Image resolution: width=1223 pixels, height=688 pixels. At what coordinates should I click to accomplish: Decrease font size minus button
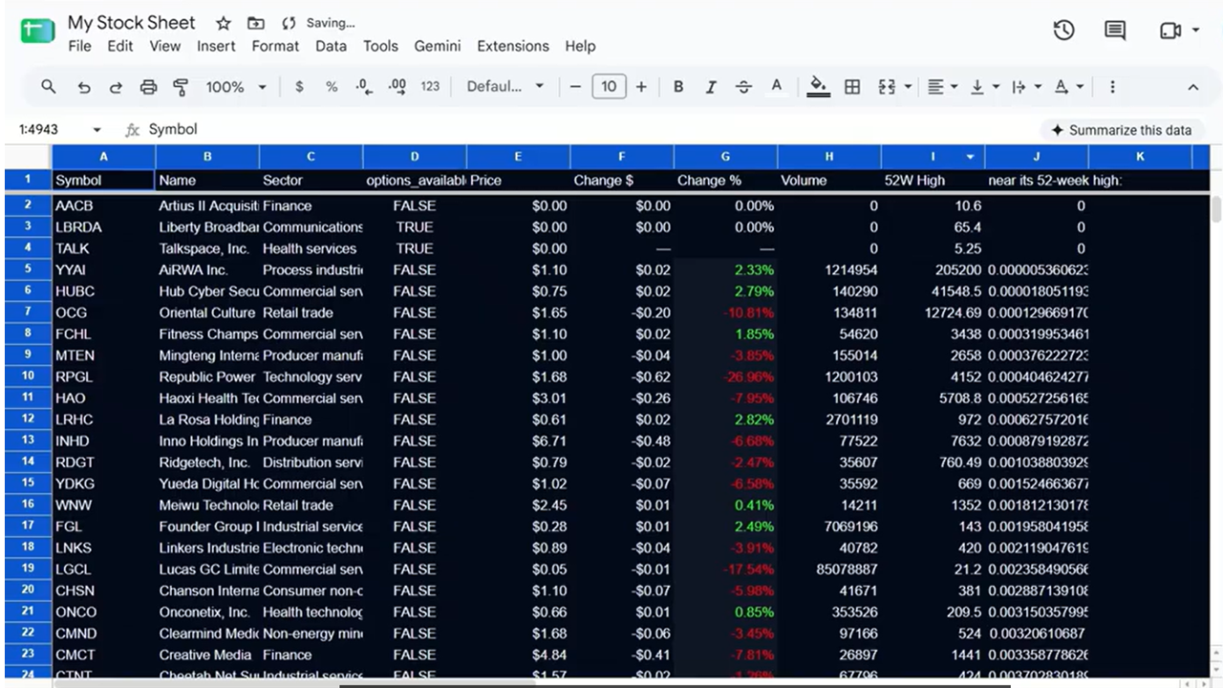tap(575, 87)
